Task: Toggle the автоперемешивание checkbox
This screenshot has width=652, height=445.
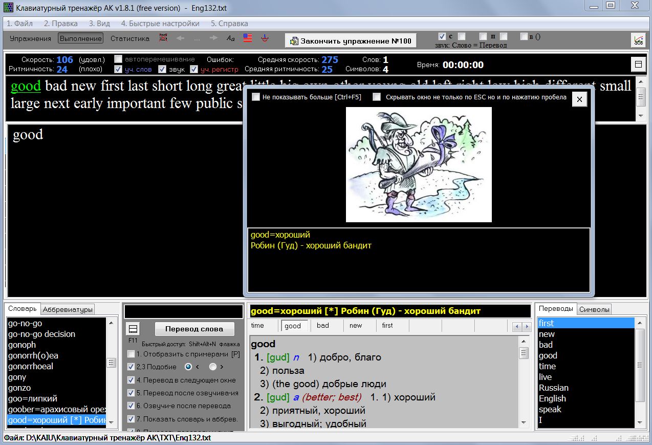Action: (x=118, y=59)
